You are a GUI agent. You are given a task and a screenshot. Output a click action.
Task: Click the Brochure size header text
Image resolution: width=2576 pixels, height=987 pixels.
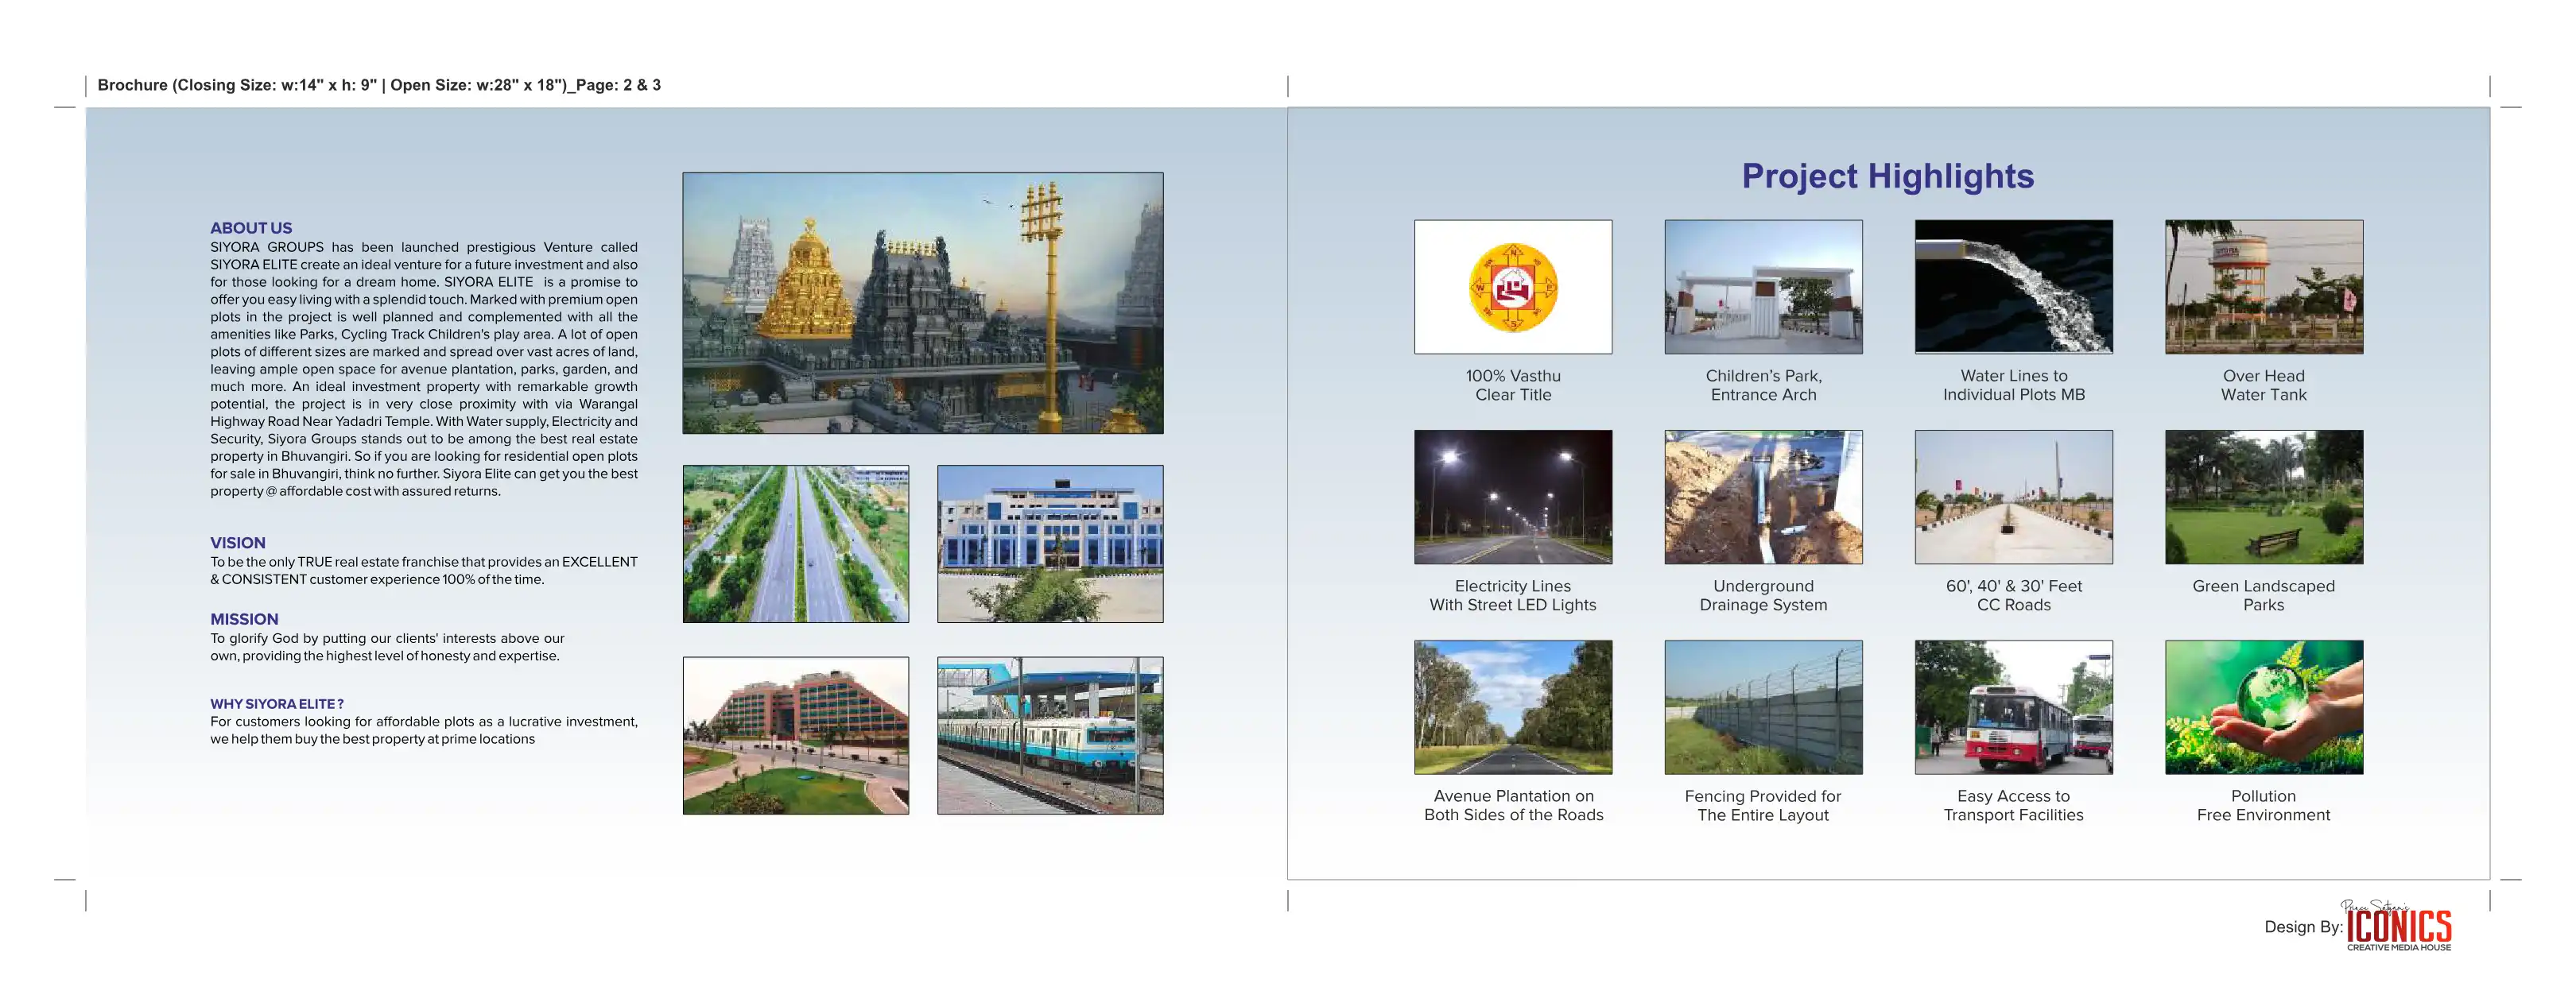(379, 85)
